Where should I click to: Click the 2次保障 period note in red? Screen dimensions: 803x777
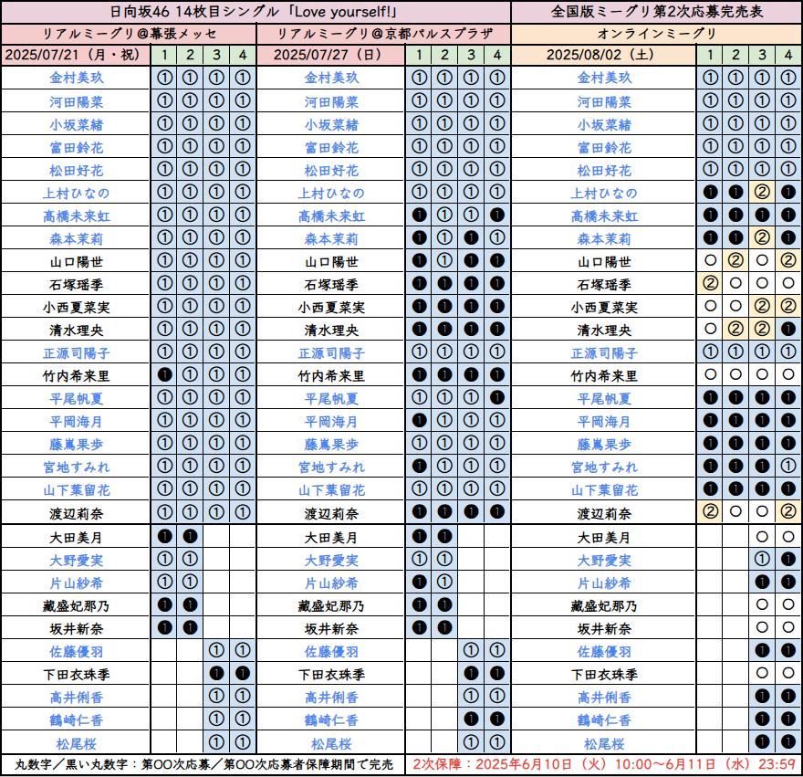click(x=604, y=765)
